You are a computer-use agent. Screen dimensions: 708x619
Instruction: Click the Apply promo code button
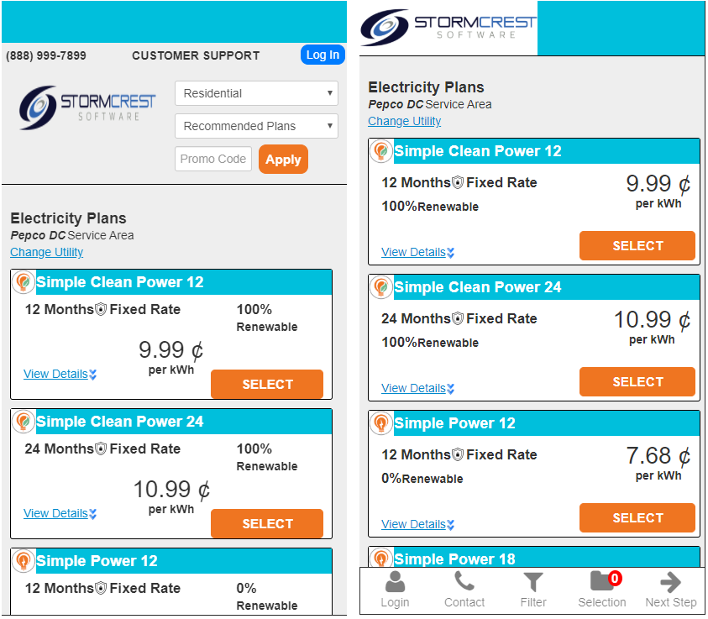pos(283,160)
